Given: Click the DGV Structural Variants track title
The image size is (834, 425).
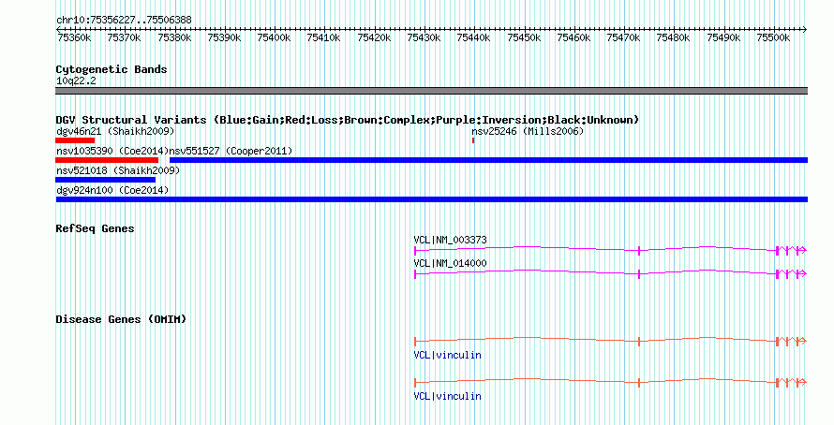Looking at the screenshot, I should pos(348,120).
